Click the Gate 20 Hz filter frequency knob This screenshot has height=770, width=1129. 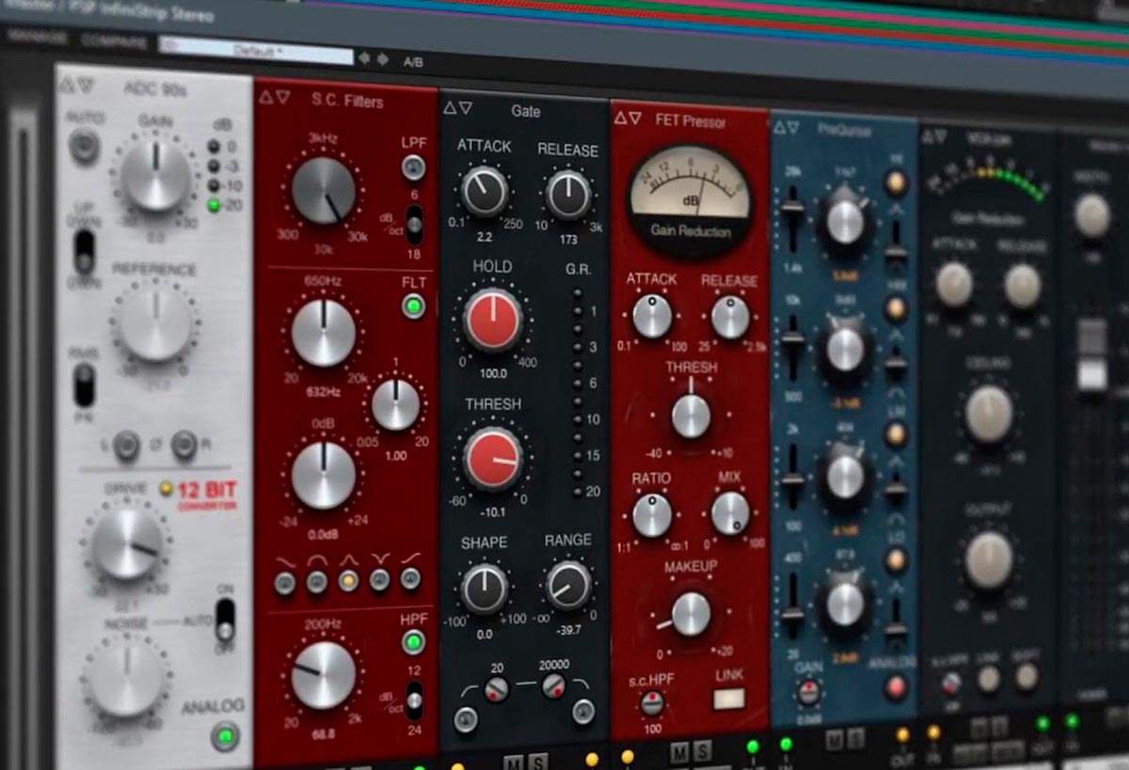pyautogui.click(x=497, y=690)
